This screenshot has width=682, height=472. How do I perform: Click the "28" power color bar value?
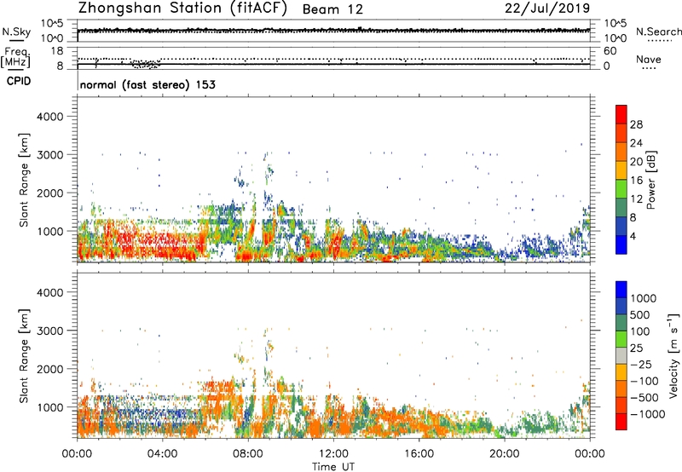(x=636, y=124)
